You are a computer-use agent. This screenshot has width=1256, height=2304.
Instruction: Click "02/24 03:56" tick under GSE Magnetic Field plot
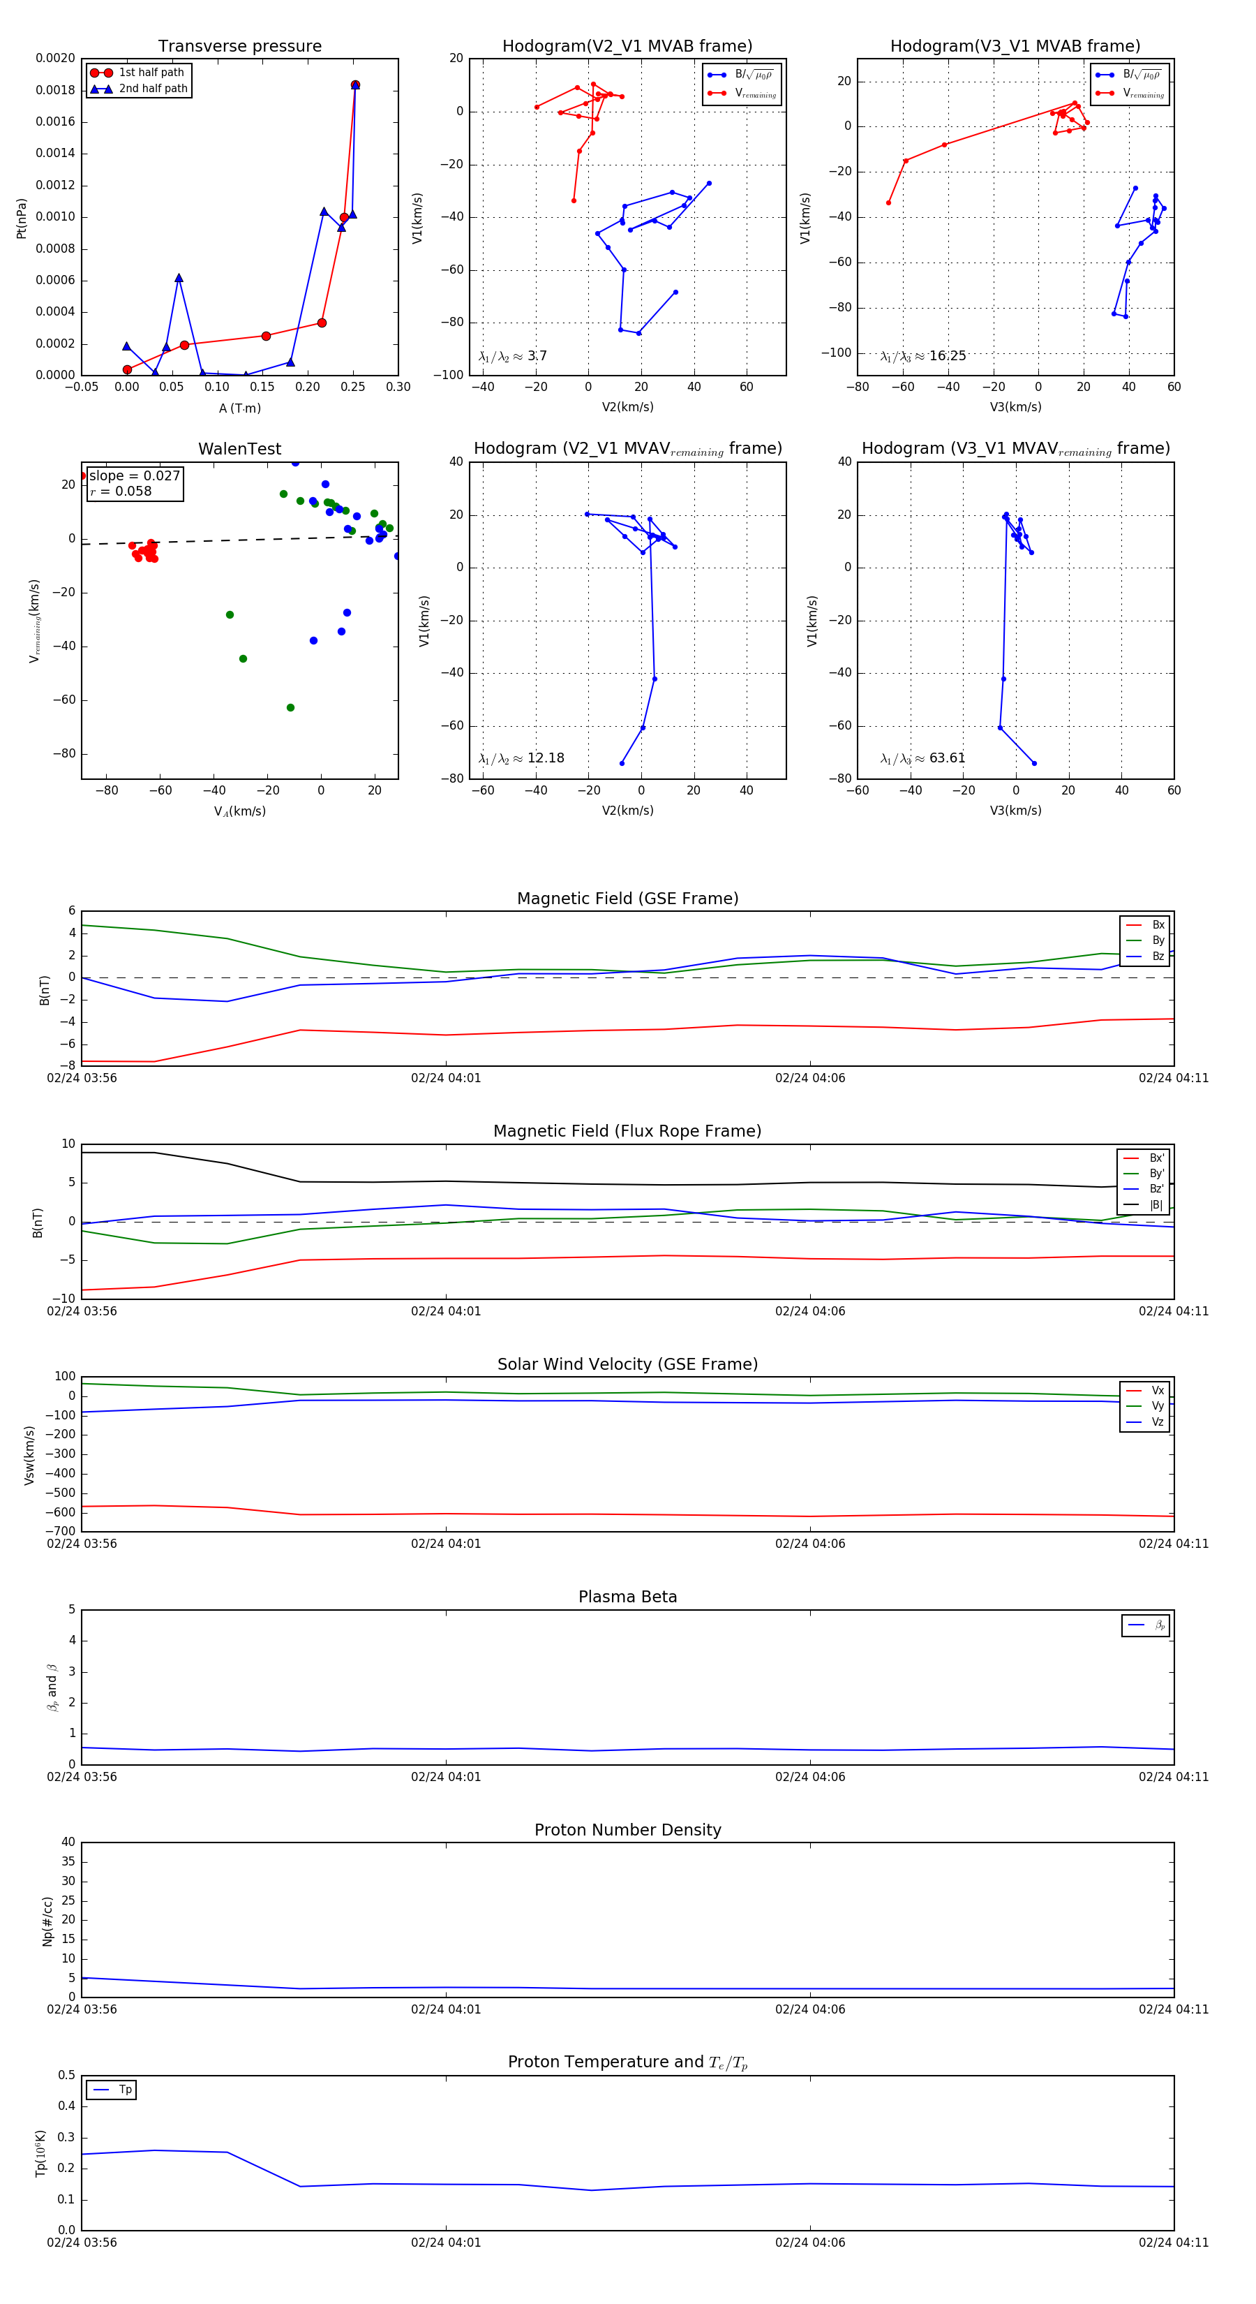click(82, 1079)
